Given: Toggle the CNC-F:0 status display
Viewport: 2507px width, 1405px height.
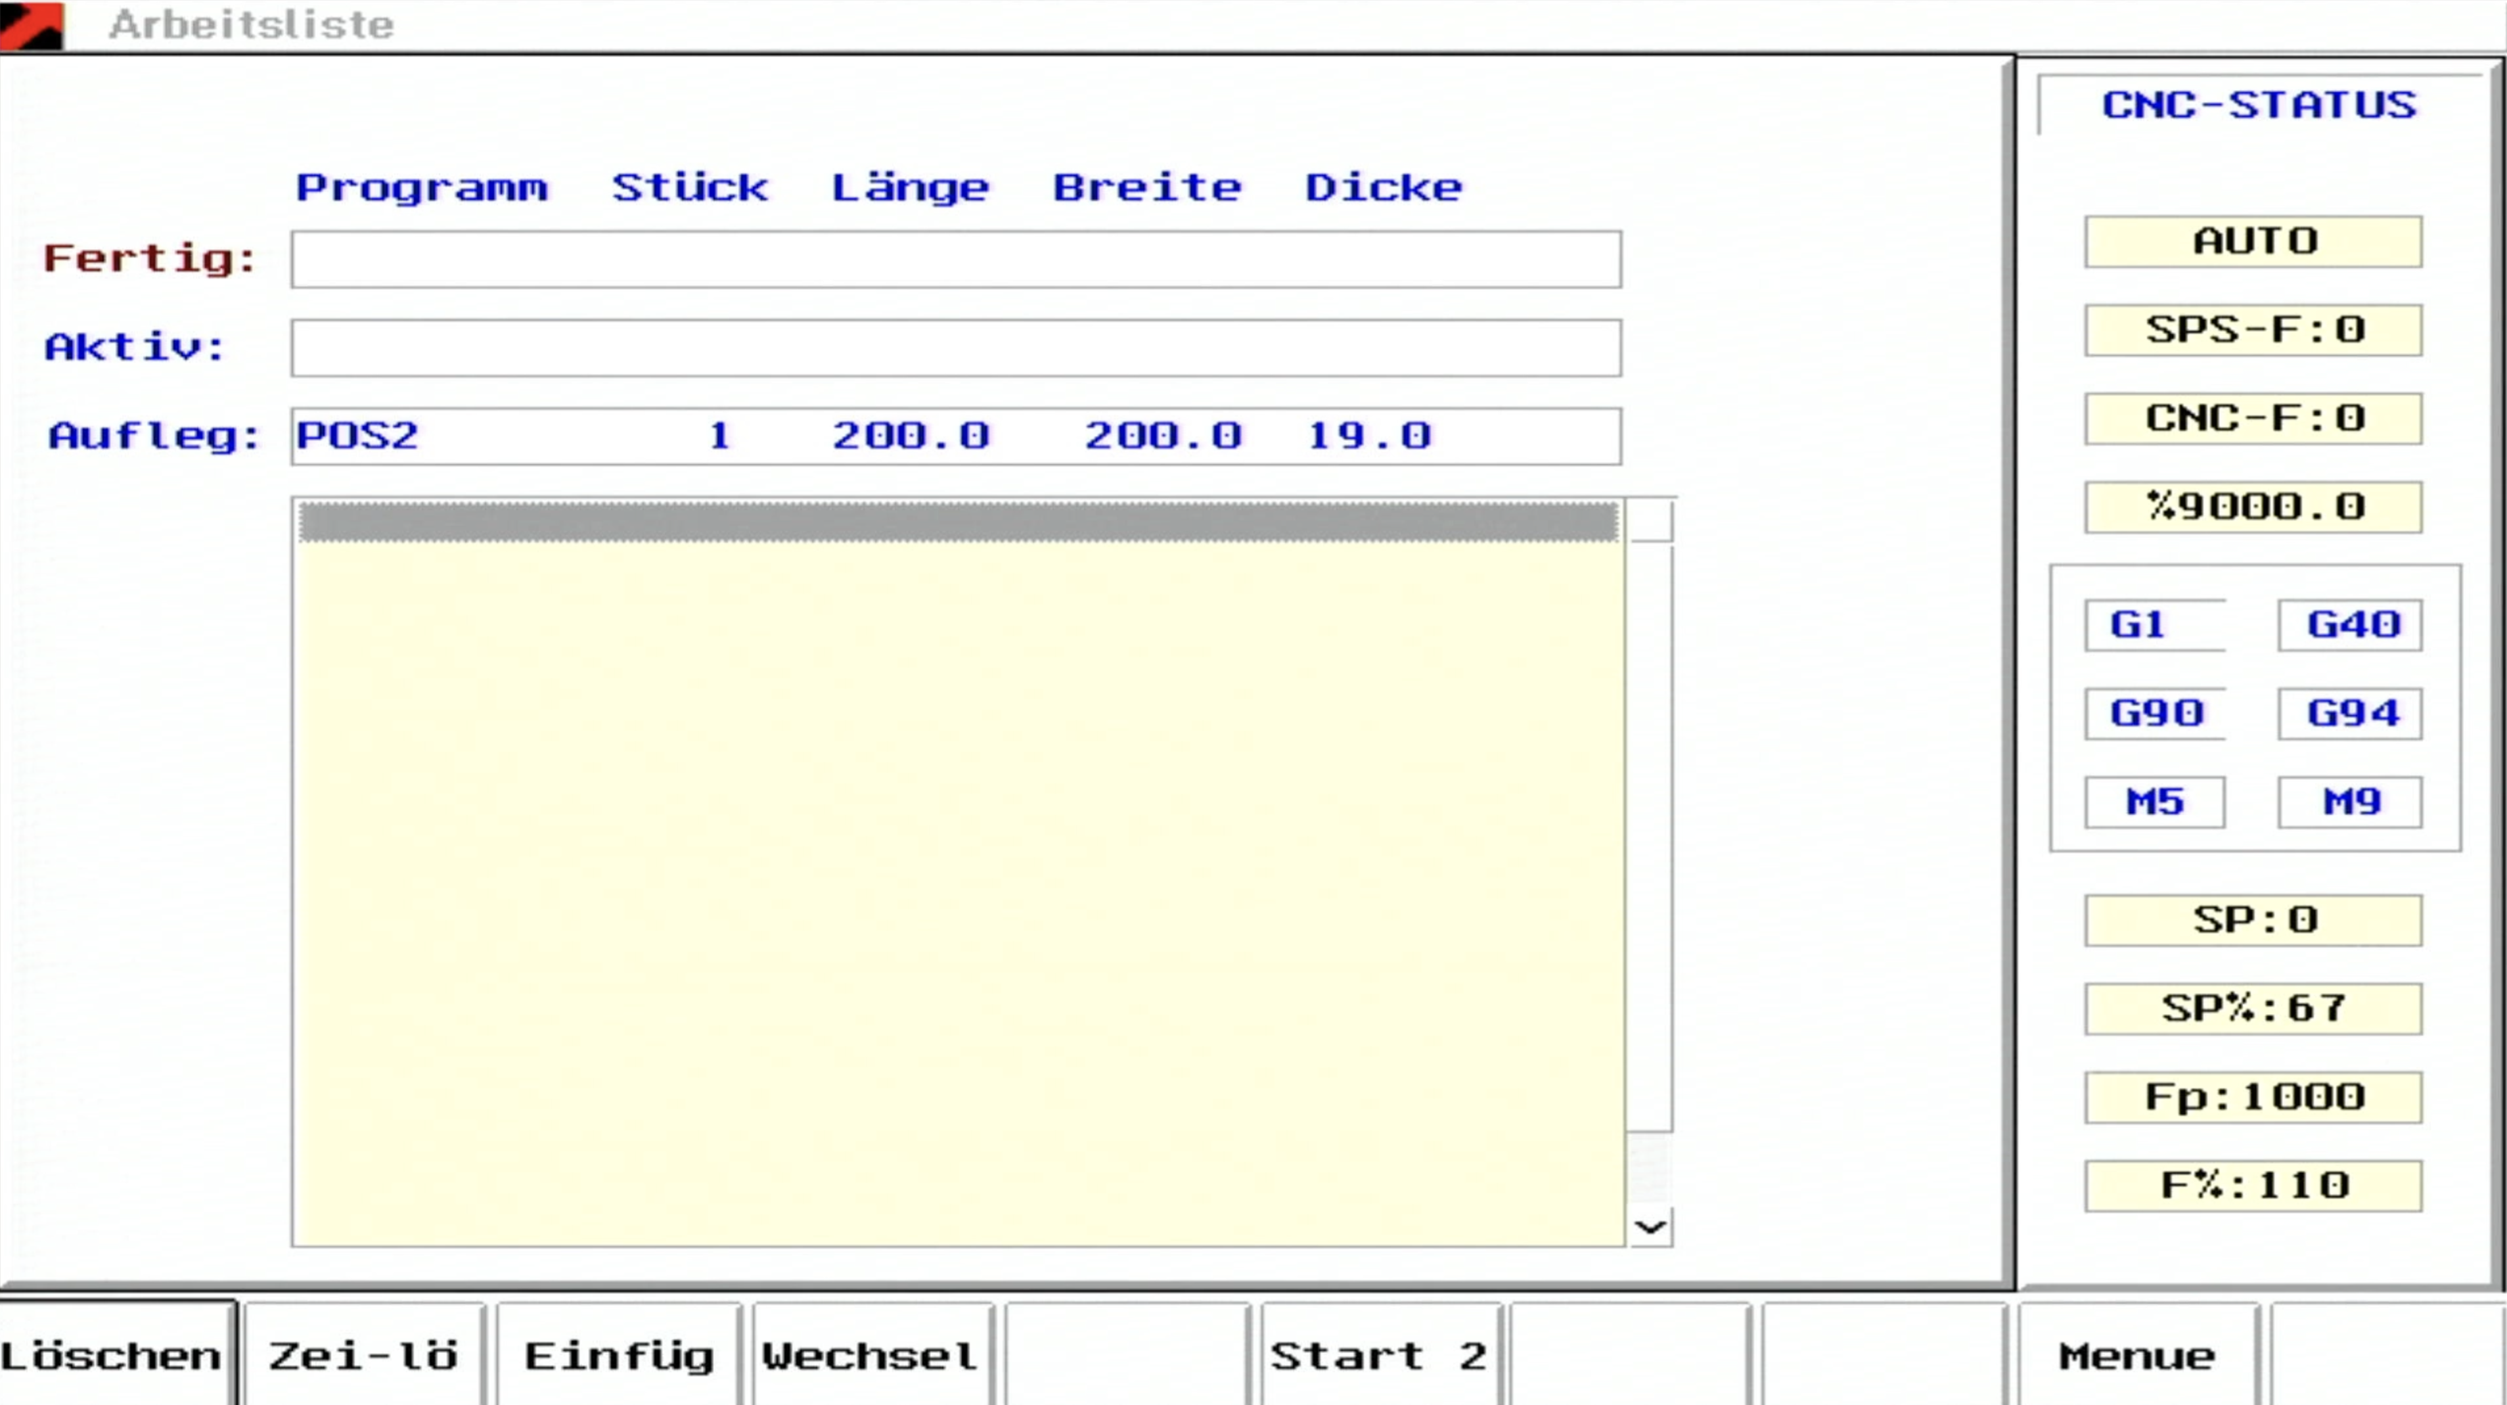Looking at the screenshot, I should click(x=2253, y=418).
